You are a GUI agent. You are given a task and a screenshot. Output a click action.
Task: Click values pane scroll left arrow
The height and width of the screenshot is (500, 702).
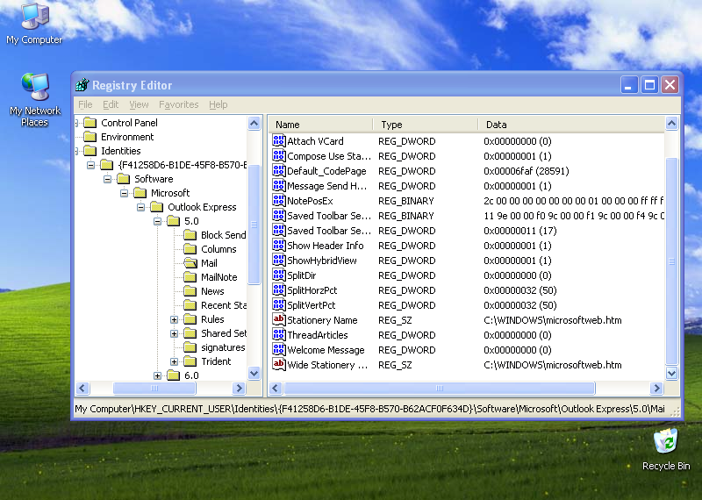point(276,388)
